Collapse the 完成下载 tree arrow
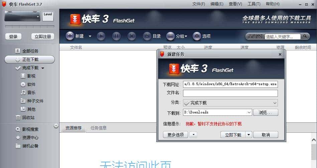This screenshot has width=317, height=168. (x=43, y=68)
